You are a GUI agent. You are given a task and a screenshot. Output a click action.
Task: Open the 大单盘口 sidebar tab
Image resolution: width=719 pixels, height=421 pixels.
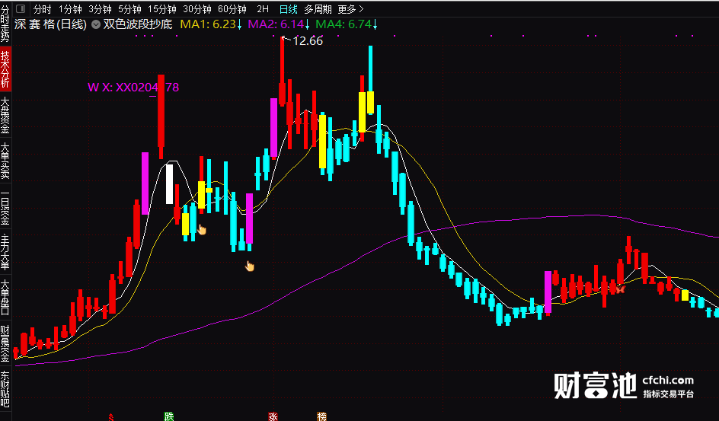click(x=5, y=298)
